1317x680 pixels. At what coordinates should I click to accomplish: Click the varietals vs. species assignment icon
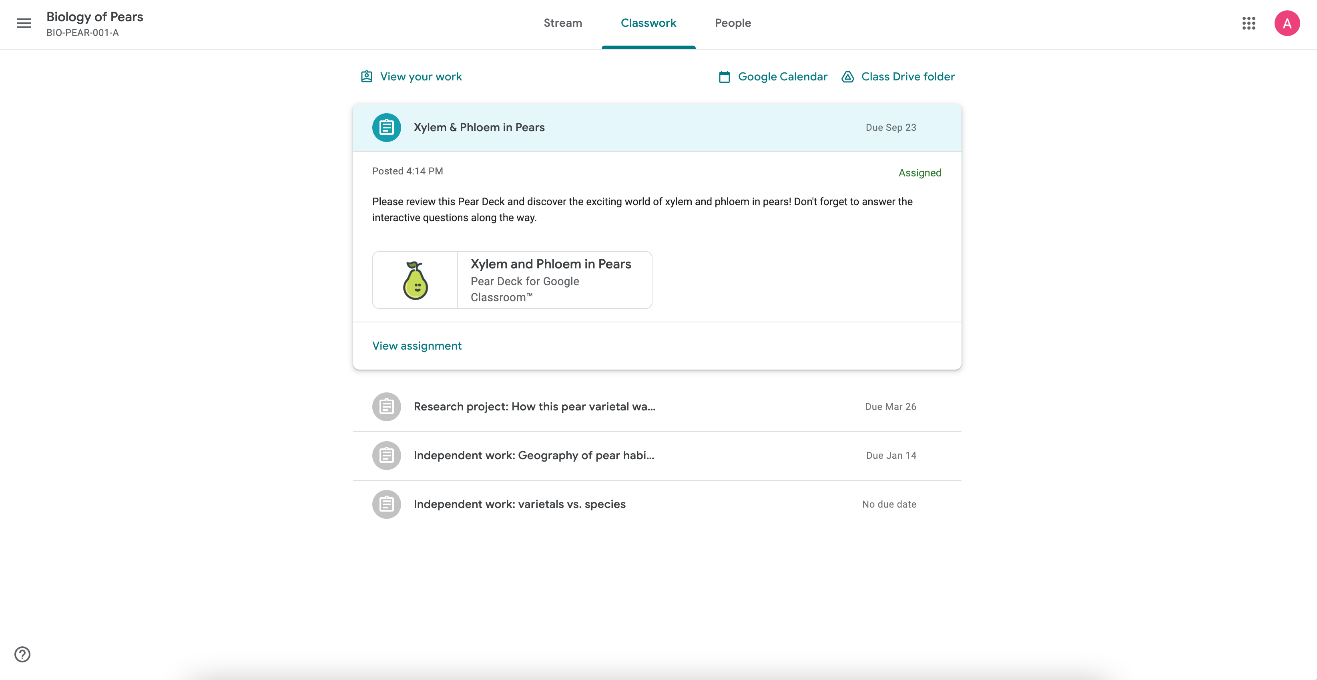[387, 504]
